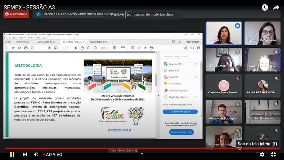Click the scrolling mode icon
The width and height of the screenshot is (284, 160).
point(123,48)
